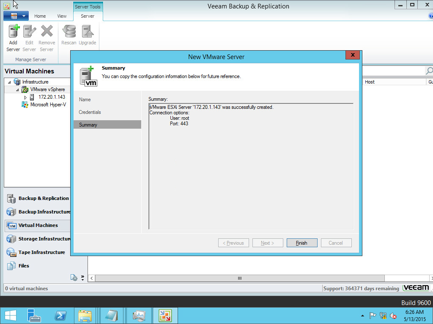Go to the Name wizard step
The height and width of the screenshot is (324, 433).
point(85,100)
